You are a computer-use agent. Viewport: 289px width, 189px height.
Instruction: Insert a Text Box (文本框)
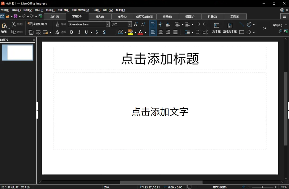pos(216,28)
